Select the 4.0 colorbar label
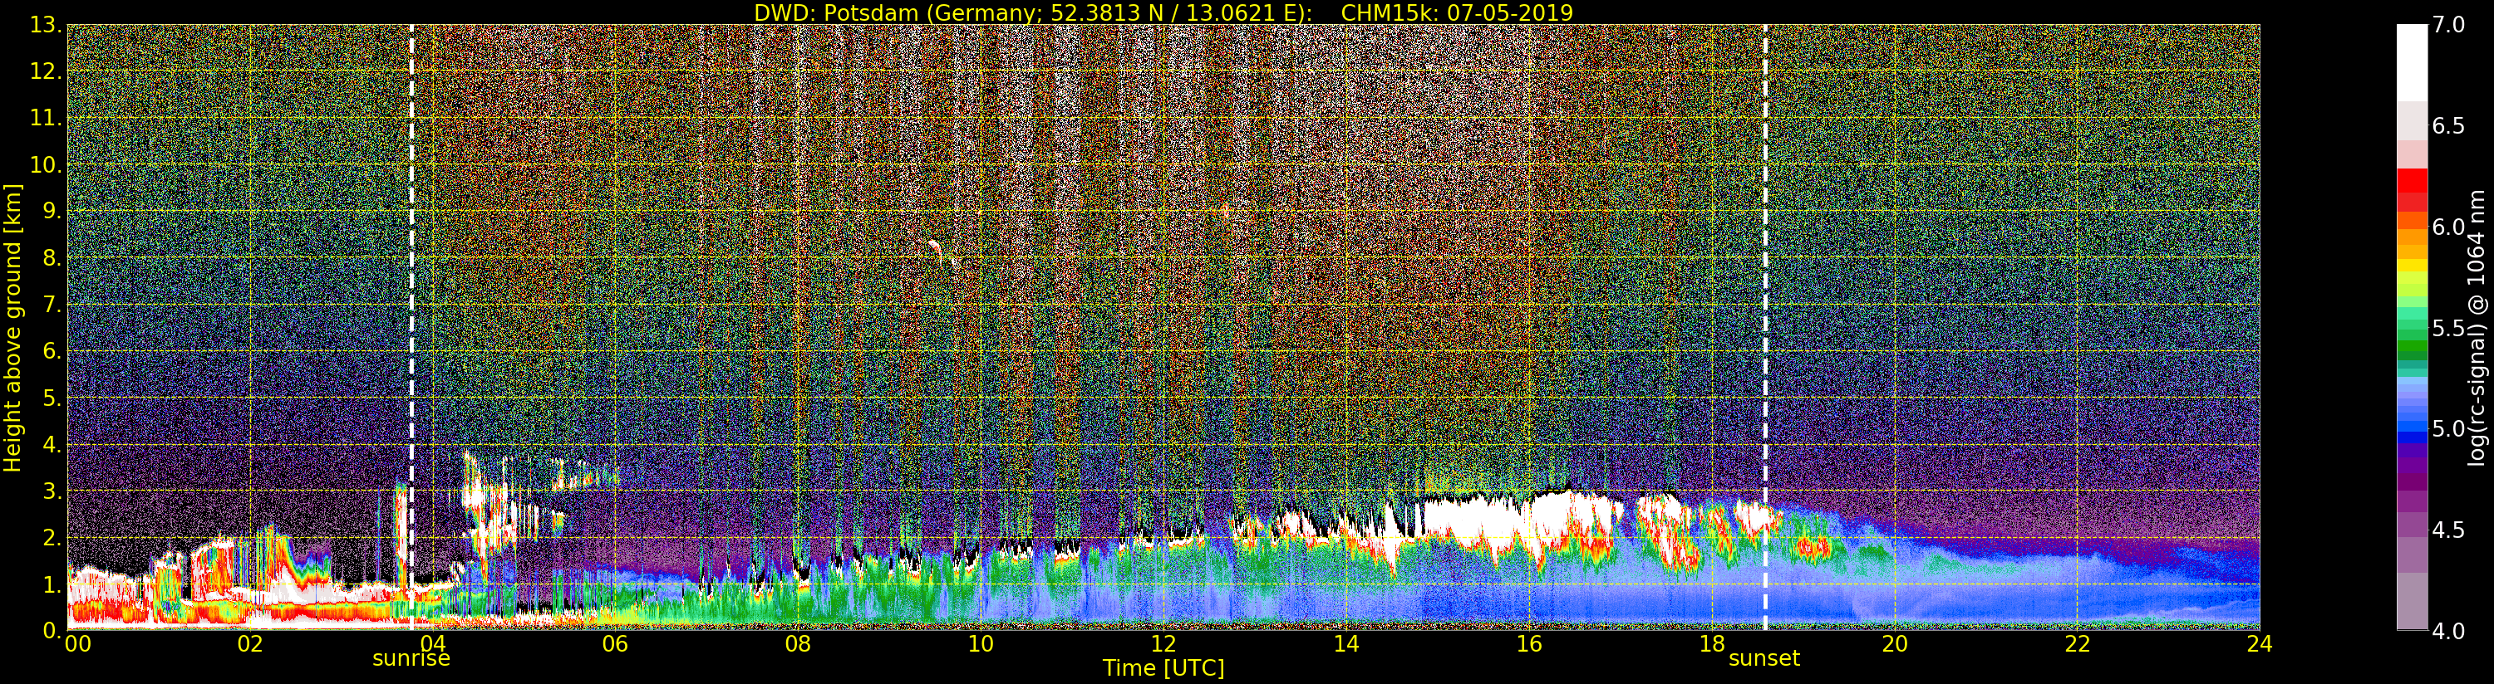This screenshot has width=2494, height=684. pos(2448,632)
